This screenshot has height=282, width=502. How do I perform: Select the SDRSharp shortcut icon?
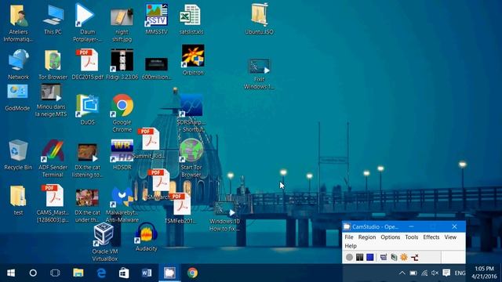point(191,113)
